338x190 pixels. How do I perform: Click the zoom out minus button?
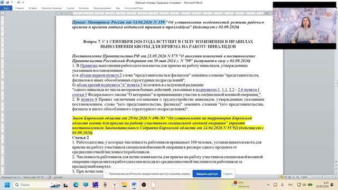click(x=310, y=177)
